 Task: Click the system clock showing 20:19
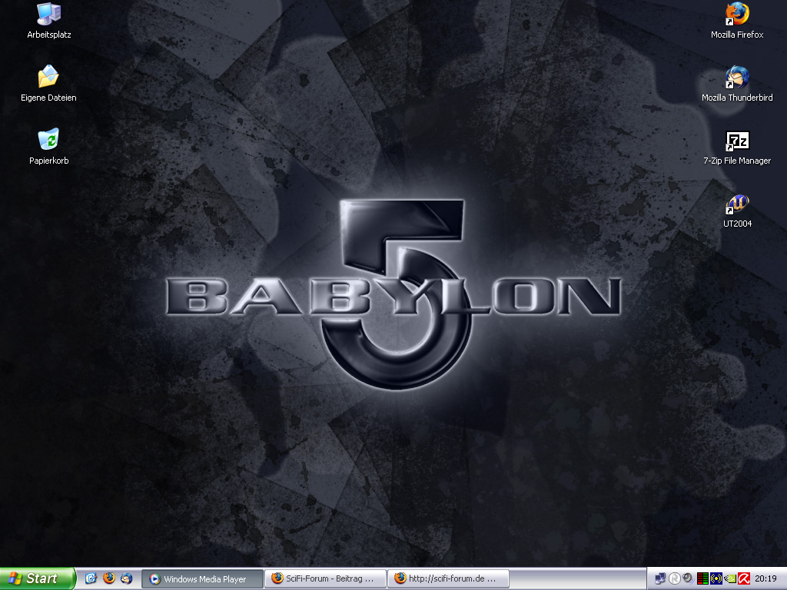tap(765, 578)
